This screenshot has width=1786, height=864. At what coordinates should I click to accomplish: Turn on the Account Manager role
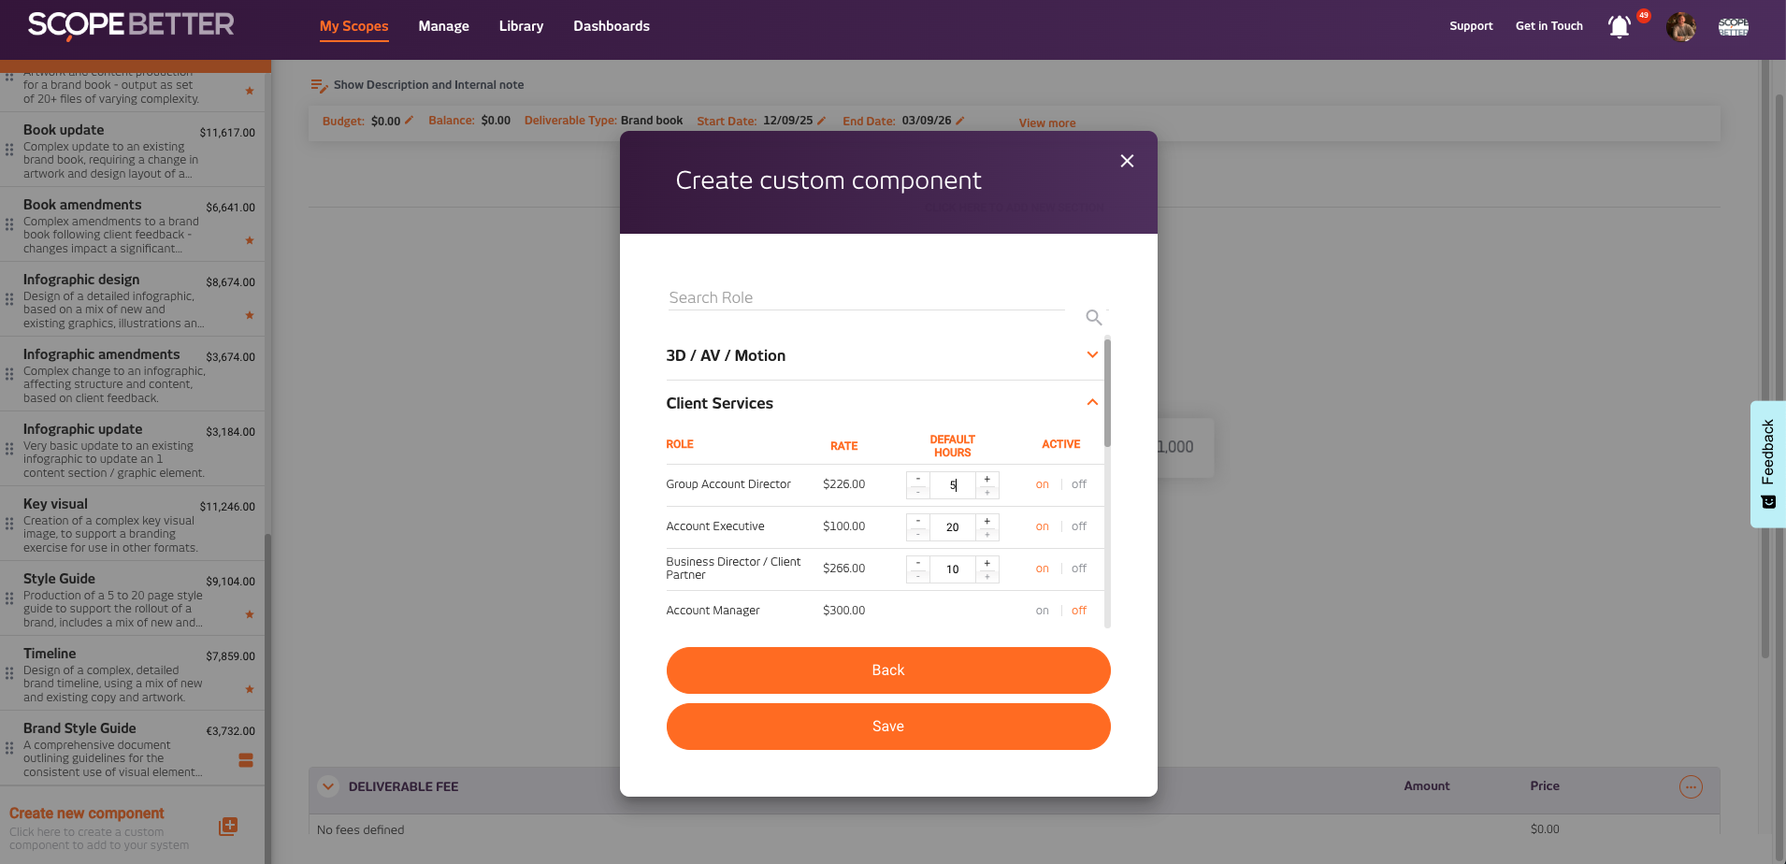pyautogui.click(x=1042, y=611)
